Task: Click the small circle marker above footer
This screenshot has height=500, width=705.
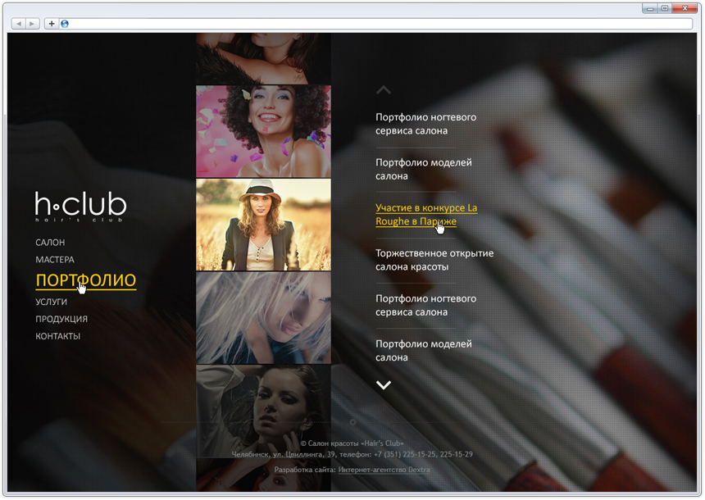Action: point(353,422)
